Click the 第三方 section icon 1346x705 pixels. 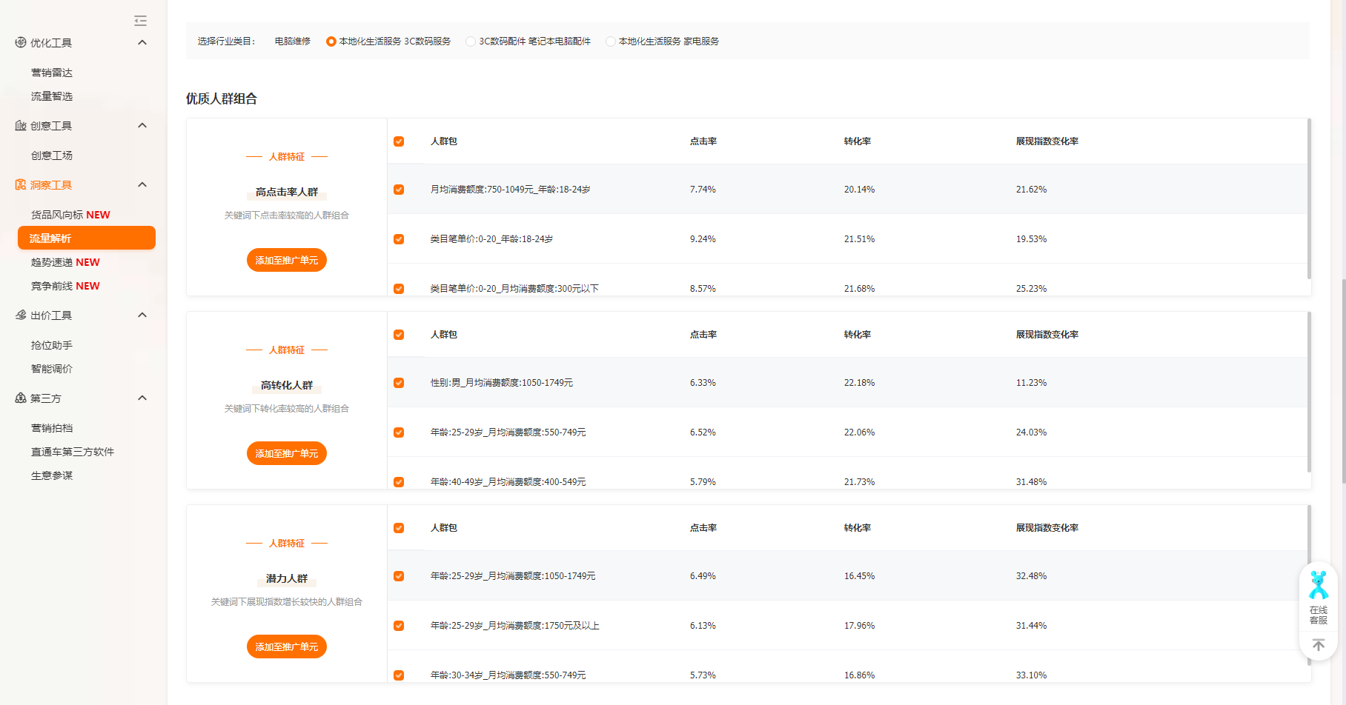point(21,398)
